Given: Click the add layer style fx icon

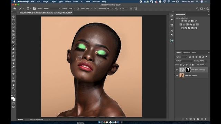Looking at the screenshot, I should (x=187, y=119).
